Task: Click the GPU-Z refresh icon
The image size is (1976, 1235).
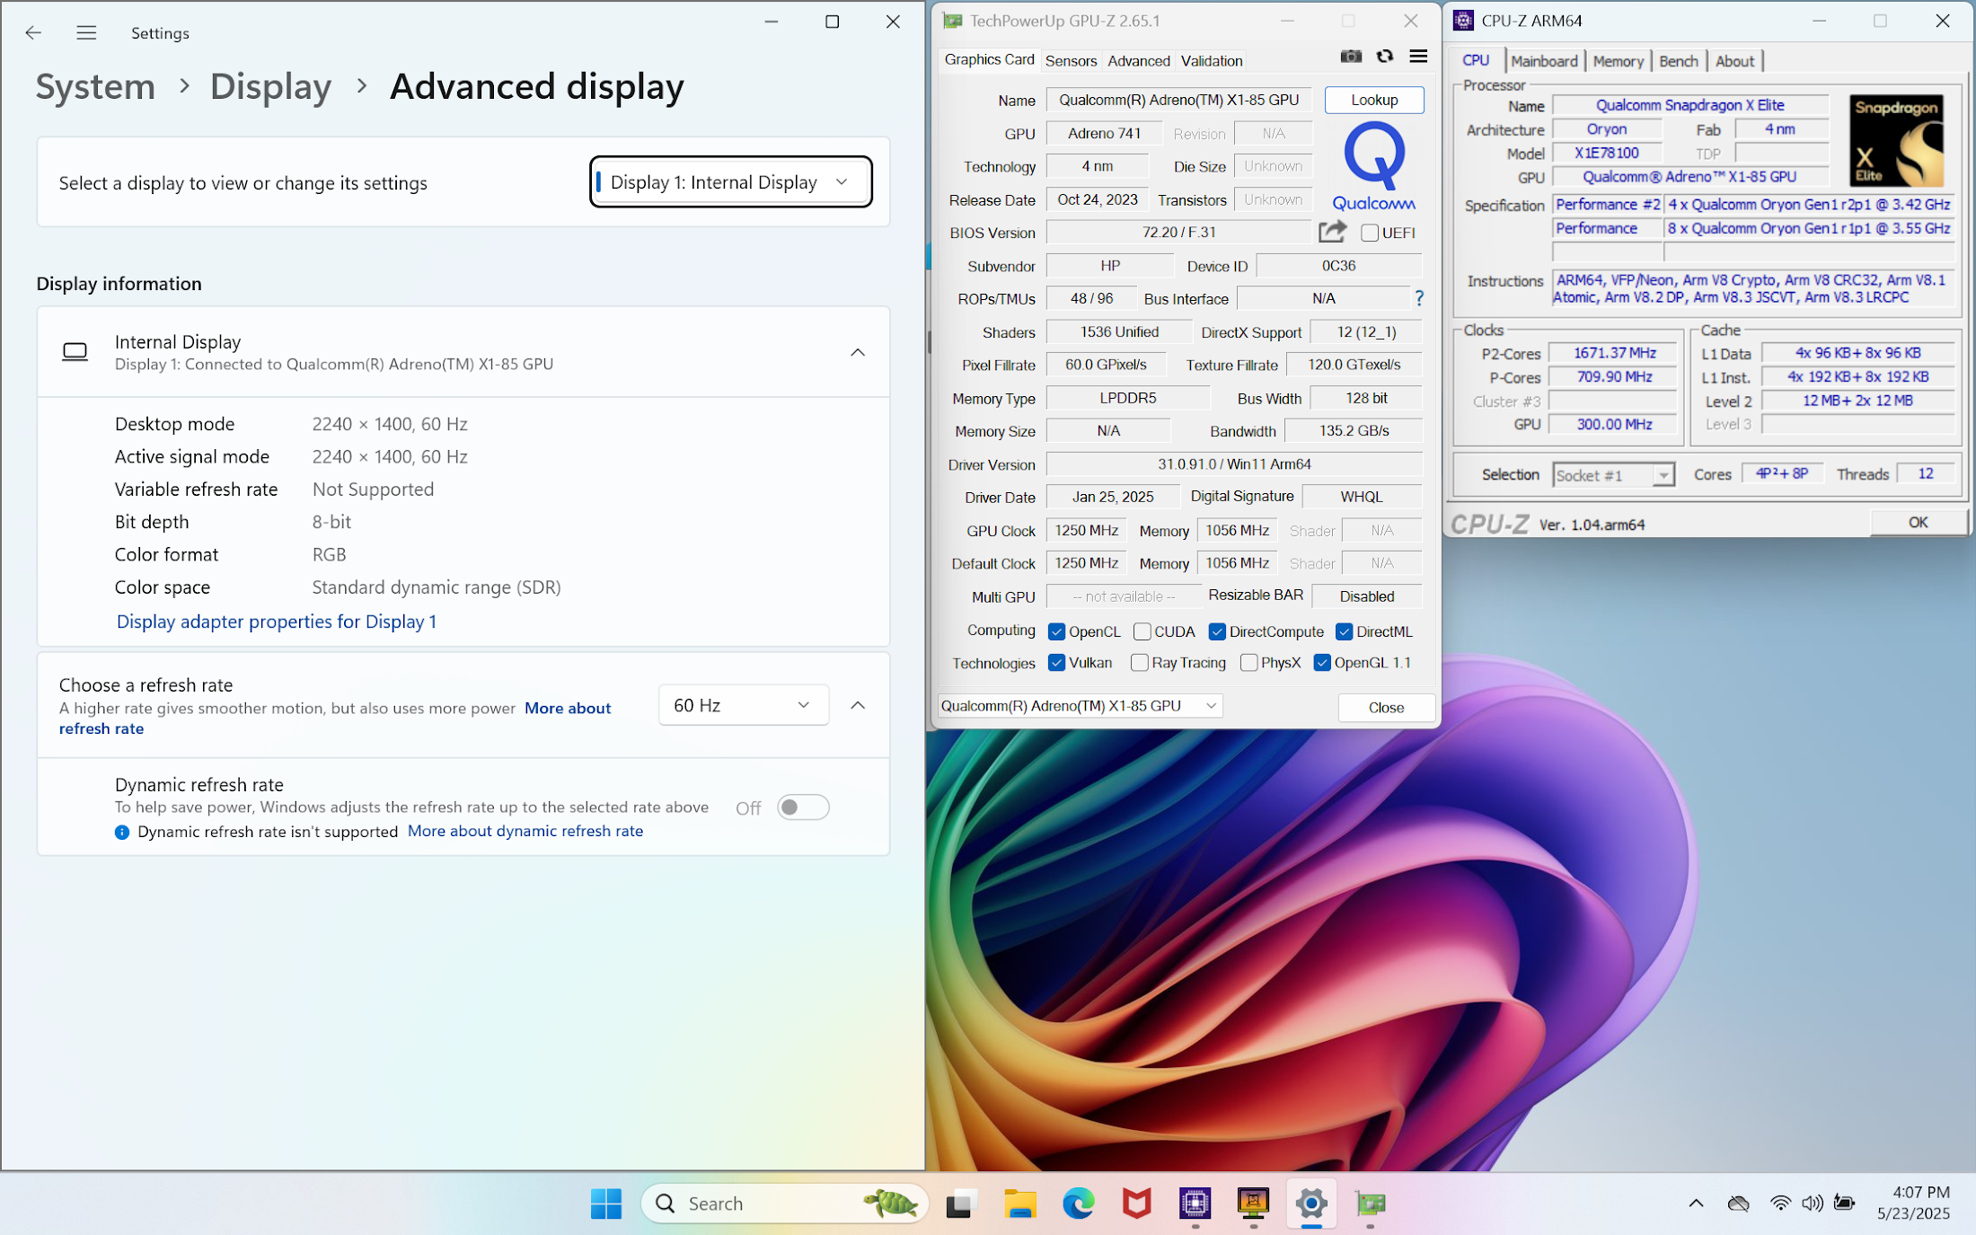Action: pyautogui.click(x=1385, y=57)
